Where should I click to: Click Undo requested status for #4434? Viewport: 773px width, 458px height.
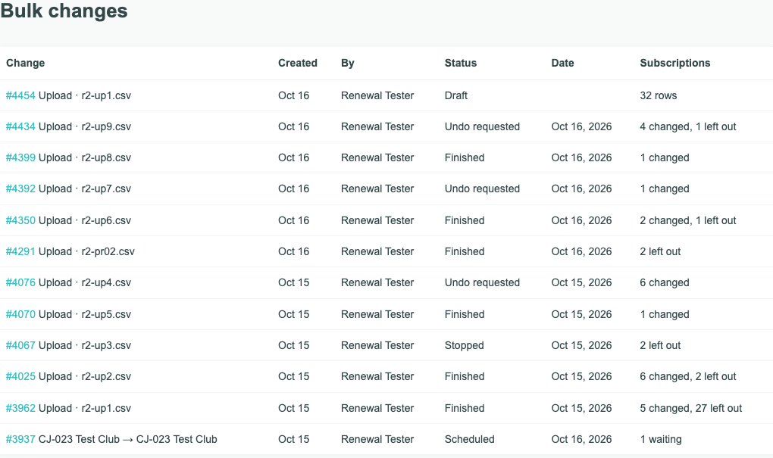click(x=482, y=126)
